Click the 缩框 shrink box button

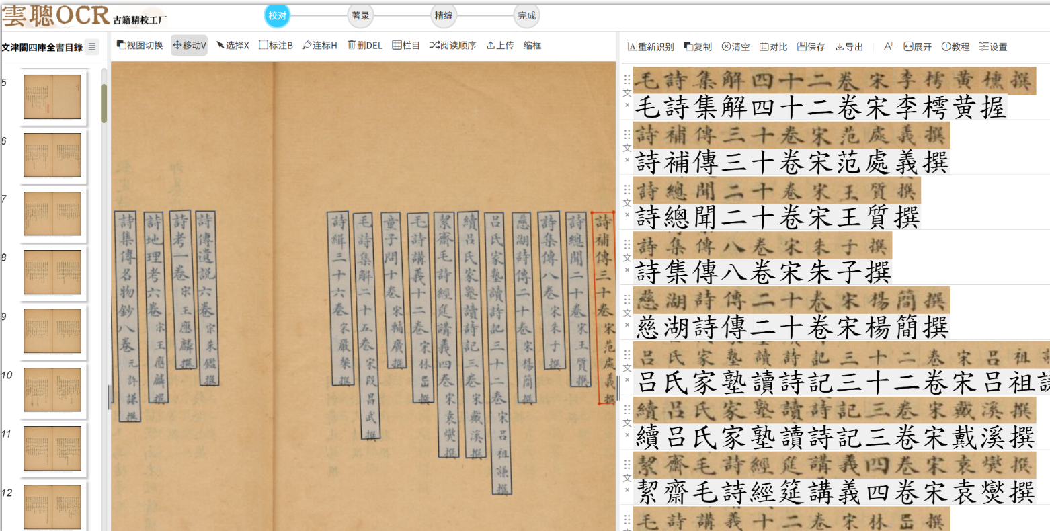[x=532, y=45]
